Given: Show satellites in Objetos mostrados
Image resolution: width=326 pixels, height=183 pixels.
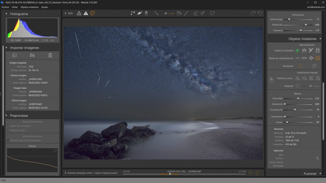Looking at the screenshot, I should 311,50.
